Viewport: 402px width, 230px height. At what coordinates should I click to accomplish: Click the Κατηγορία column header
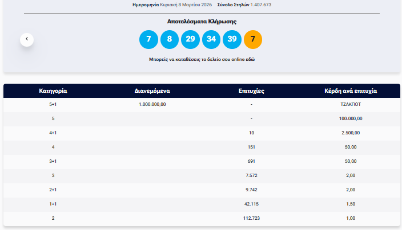click(x=53, y=91)
